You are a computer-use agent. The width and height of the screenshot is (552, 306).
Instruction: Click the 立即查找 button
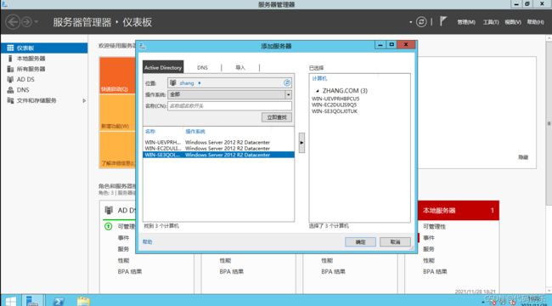click(x=277, y=117)
